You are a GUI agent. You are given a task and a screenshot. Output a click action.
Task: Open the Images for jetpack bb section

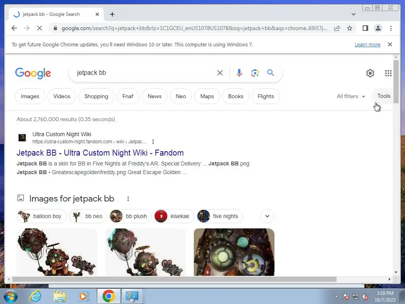72,199
